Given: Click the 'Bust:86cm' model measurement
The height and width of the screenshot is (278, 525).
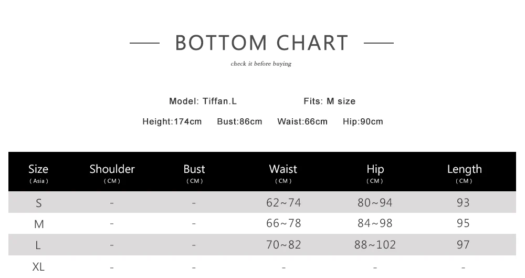Looking at the screenshot, I should click(x=239, y=122).
